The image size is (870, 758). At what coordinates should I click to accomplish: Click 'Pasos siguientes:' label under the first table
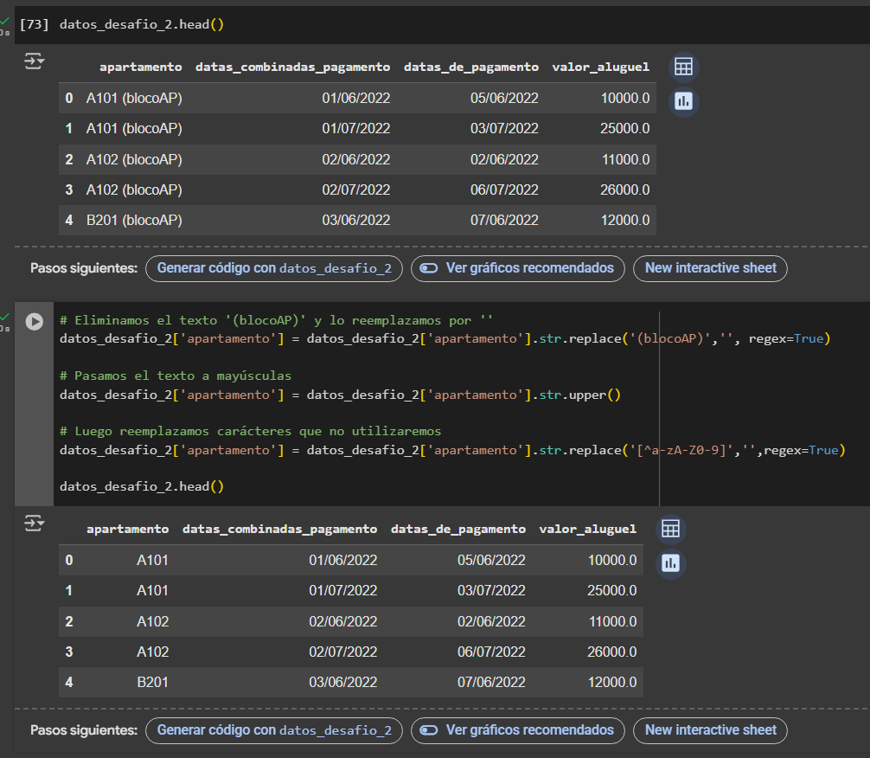tap(84, 268)
